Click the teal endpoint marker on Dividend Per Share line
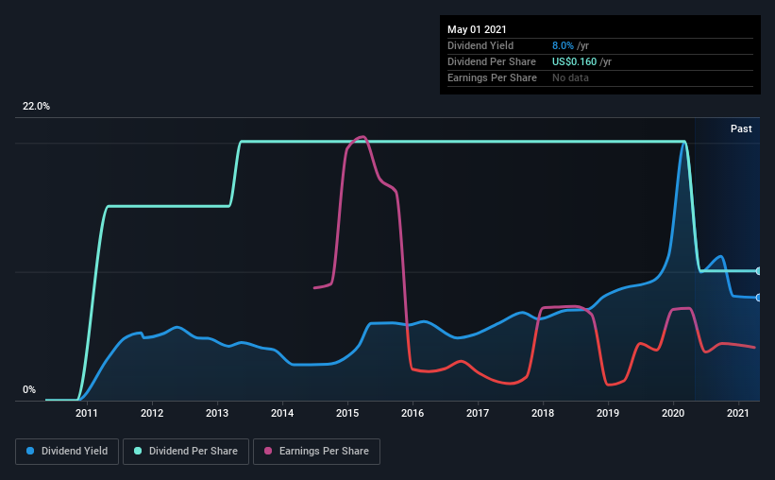775x480 pixels. [758, 271]
